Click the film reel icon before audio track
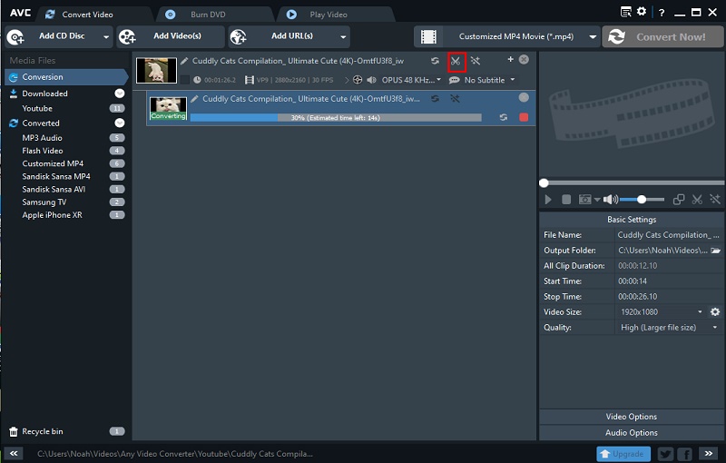 point(358,80)
